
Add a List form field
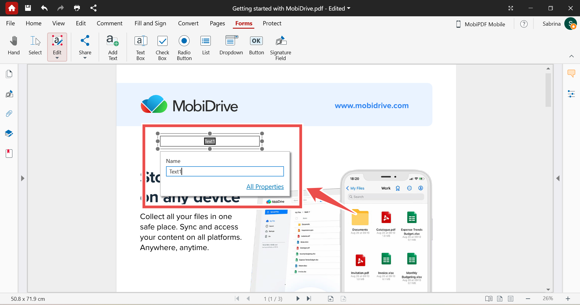pyautogui.click(x=206, y=46)
